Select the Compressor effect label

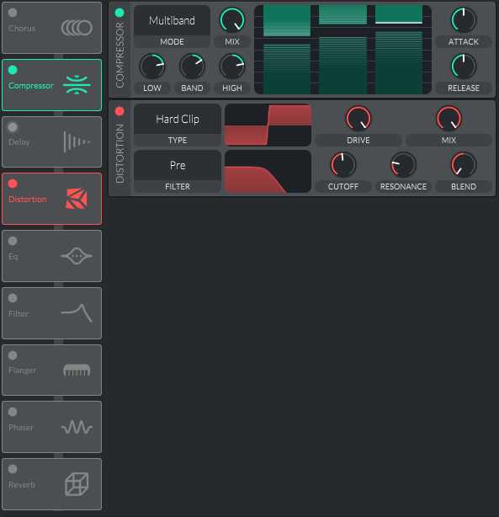[31, 86]
